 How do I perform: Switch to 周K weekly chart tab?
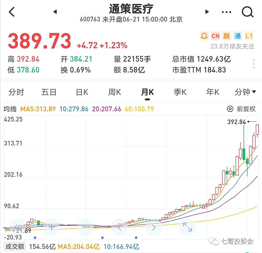click(114, 92)
